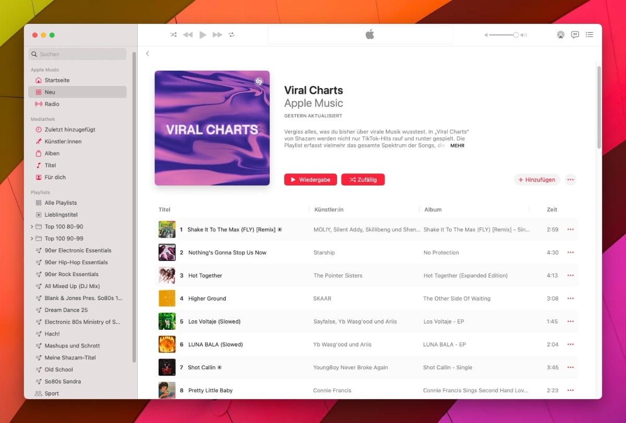
Task: Expand the description with MEHR
Action: click(x=457, y=146)
